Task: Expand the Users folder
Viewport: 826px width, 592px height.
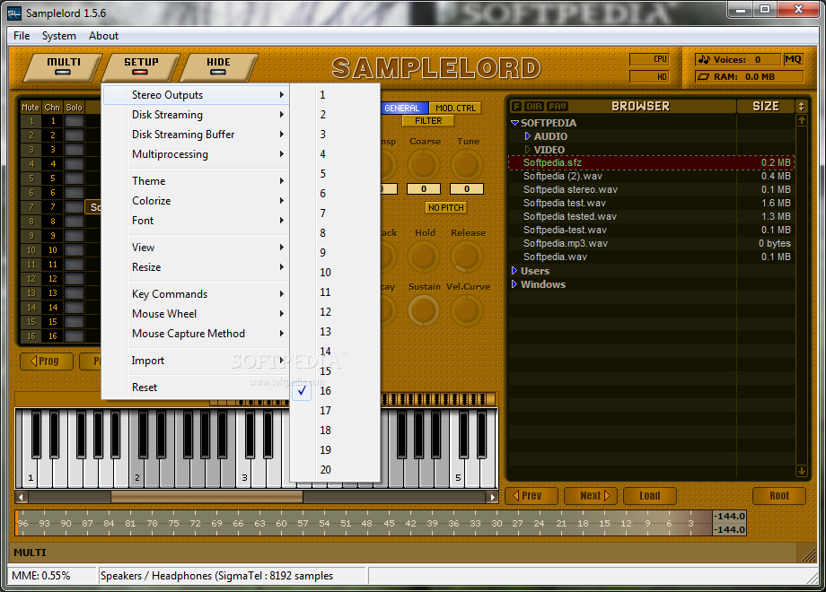Action: pyautogui.click(x=514, y=271)
